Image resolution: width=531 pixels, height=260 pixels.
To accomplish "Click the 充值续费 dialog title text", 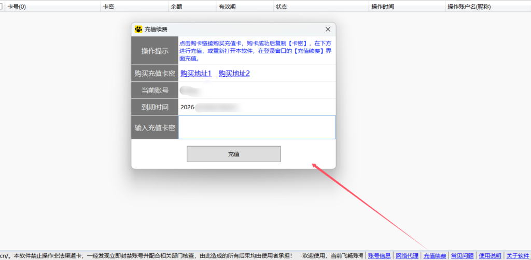I will pyautogui.click(x=156, y=30).
